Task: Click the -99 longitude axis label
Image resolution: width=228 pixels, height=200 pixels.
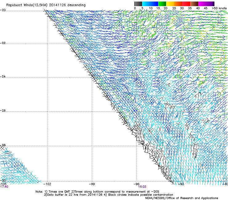Action: [x=92, y=184]
